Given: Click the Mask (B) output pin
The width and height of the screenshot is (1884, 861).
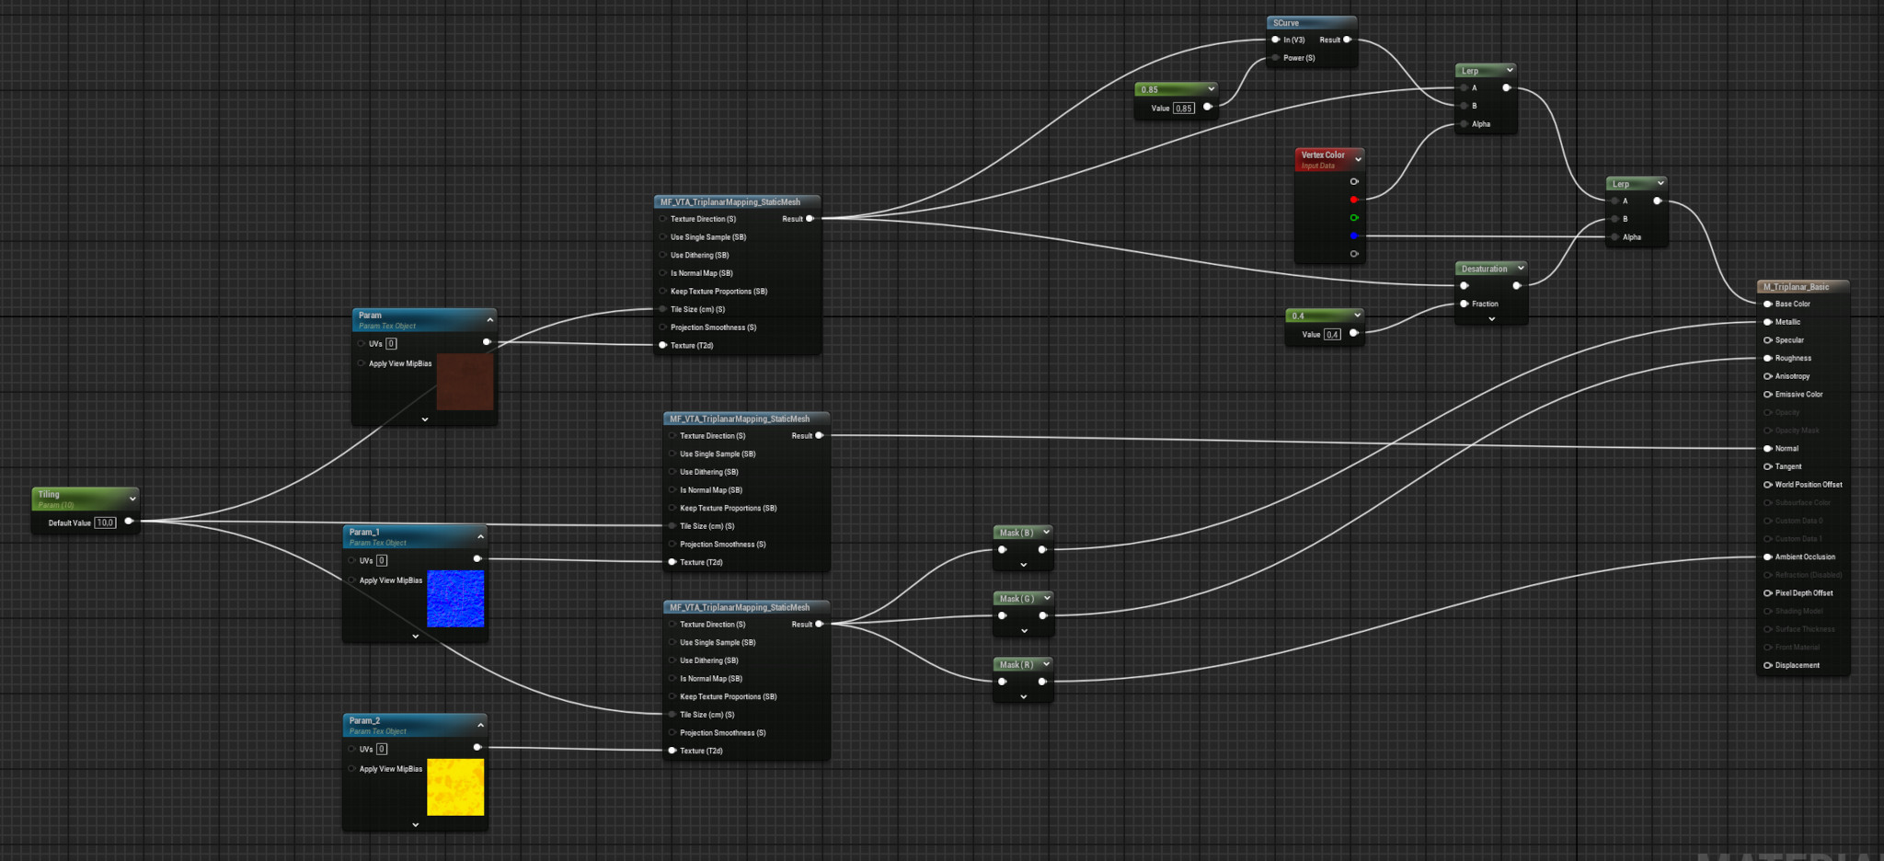Looking at the screenshot, I should pos(1041,550).
